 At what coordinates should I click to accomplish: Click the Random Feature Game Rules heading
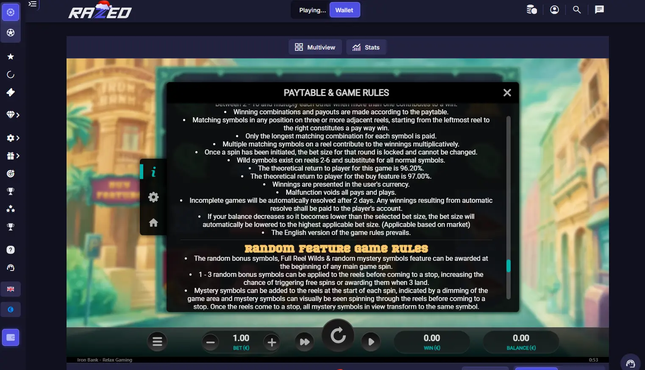click(x=336, y=249)
